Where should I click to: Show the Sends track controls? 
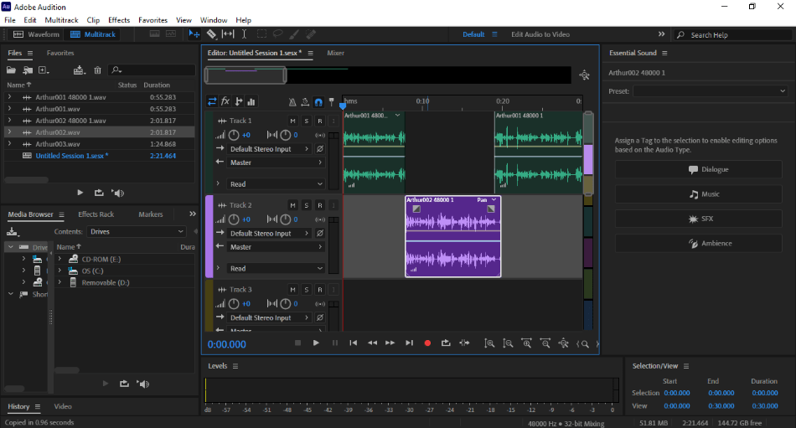click(238, 101)
